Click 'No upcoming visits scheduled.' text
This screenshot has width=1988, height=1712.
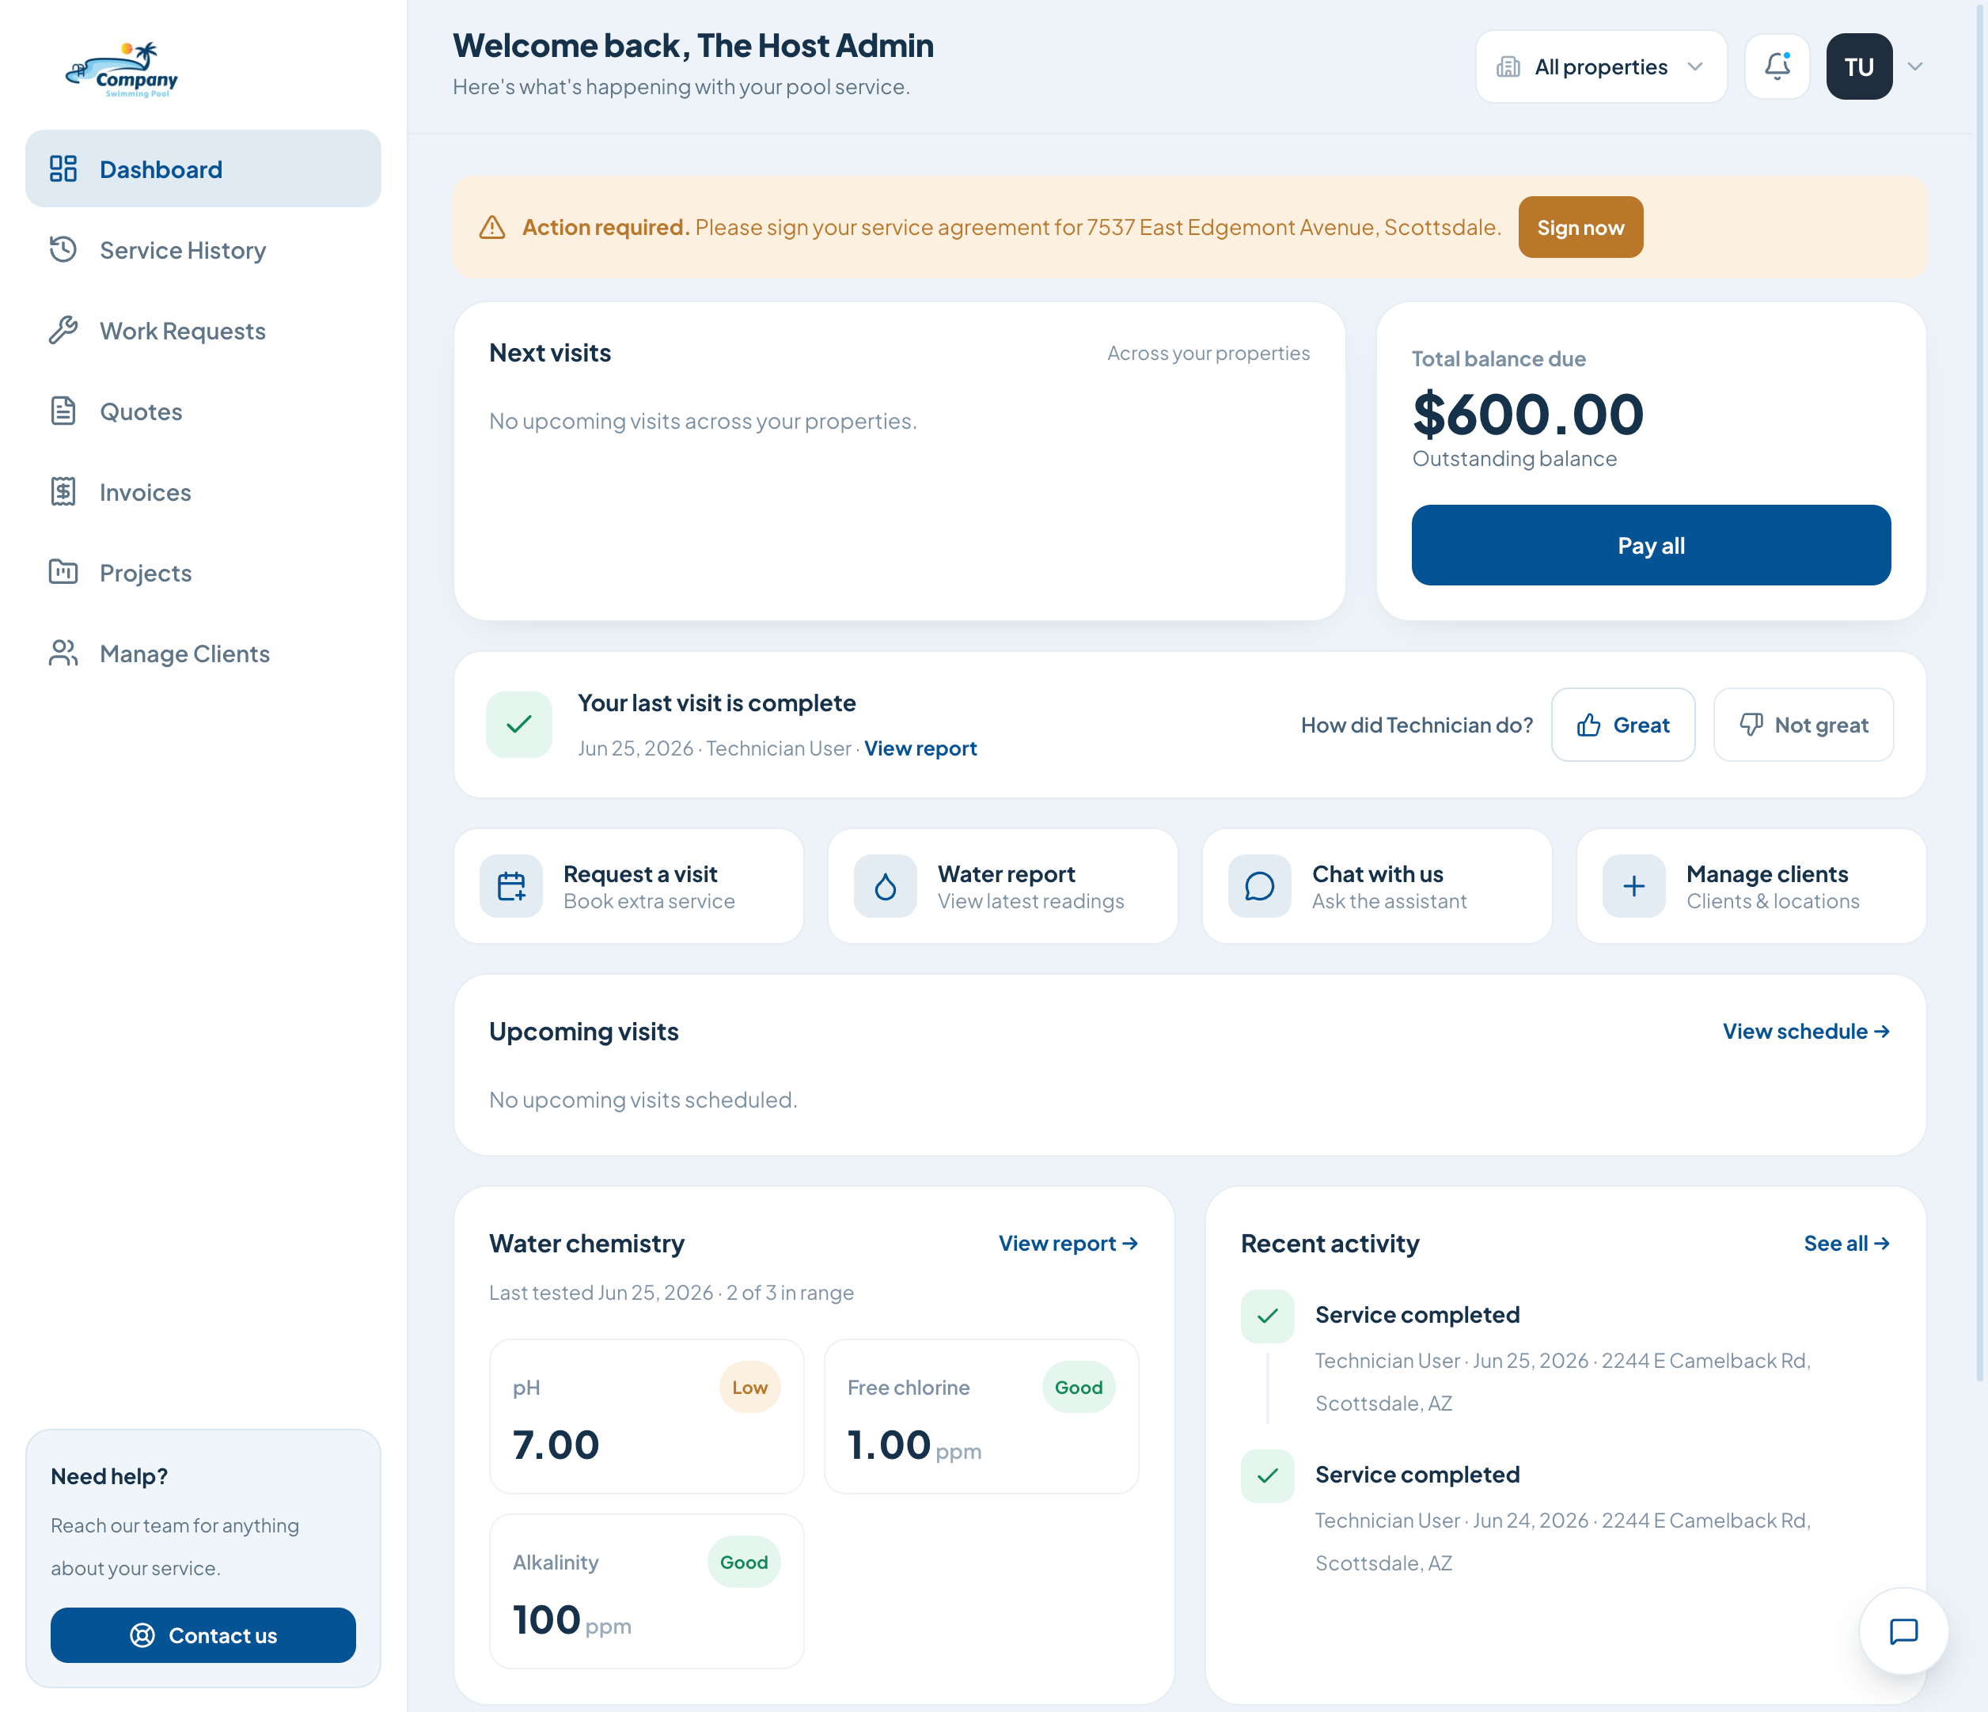tap(643, 1099)
